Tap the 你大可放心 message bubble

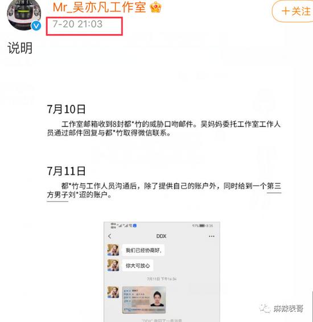pos(138,266)
